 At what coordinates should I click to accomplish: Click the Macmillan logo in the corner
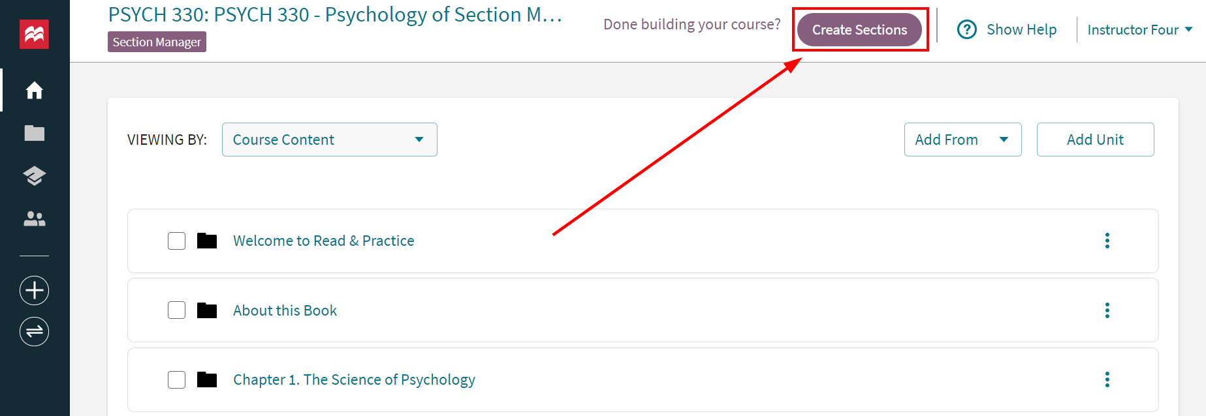coord(35,34)
